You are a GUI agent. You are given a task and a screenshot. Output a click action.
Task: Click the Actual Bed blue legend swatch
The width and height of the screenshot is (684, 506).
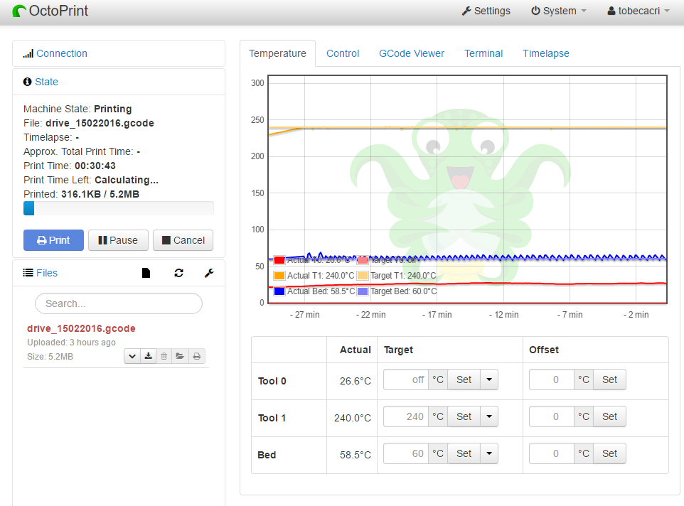pos(279,291)
